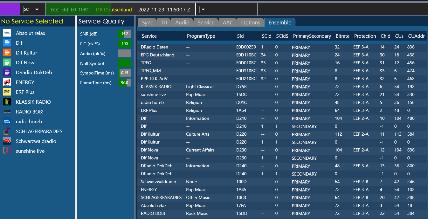The height and width of the screenshot is (219, 428).
Task: Open the TII tab
Action: 164,23
